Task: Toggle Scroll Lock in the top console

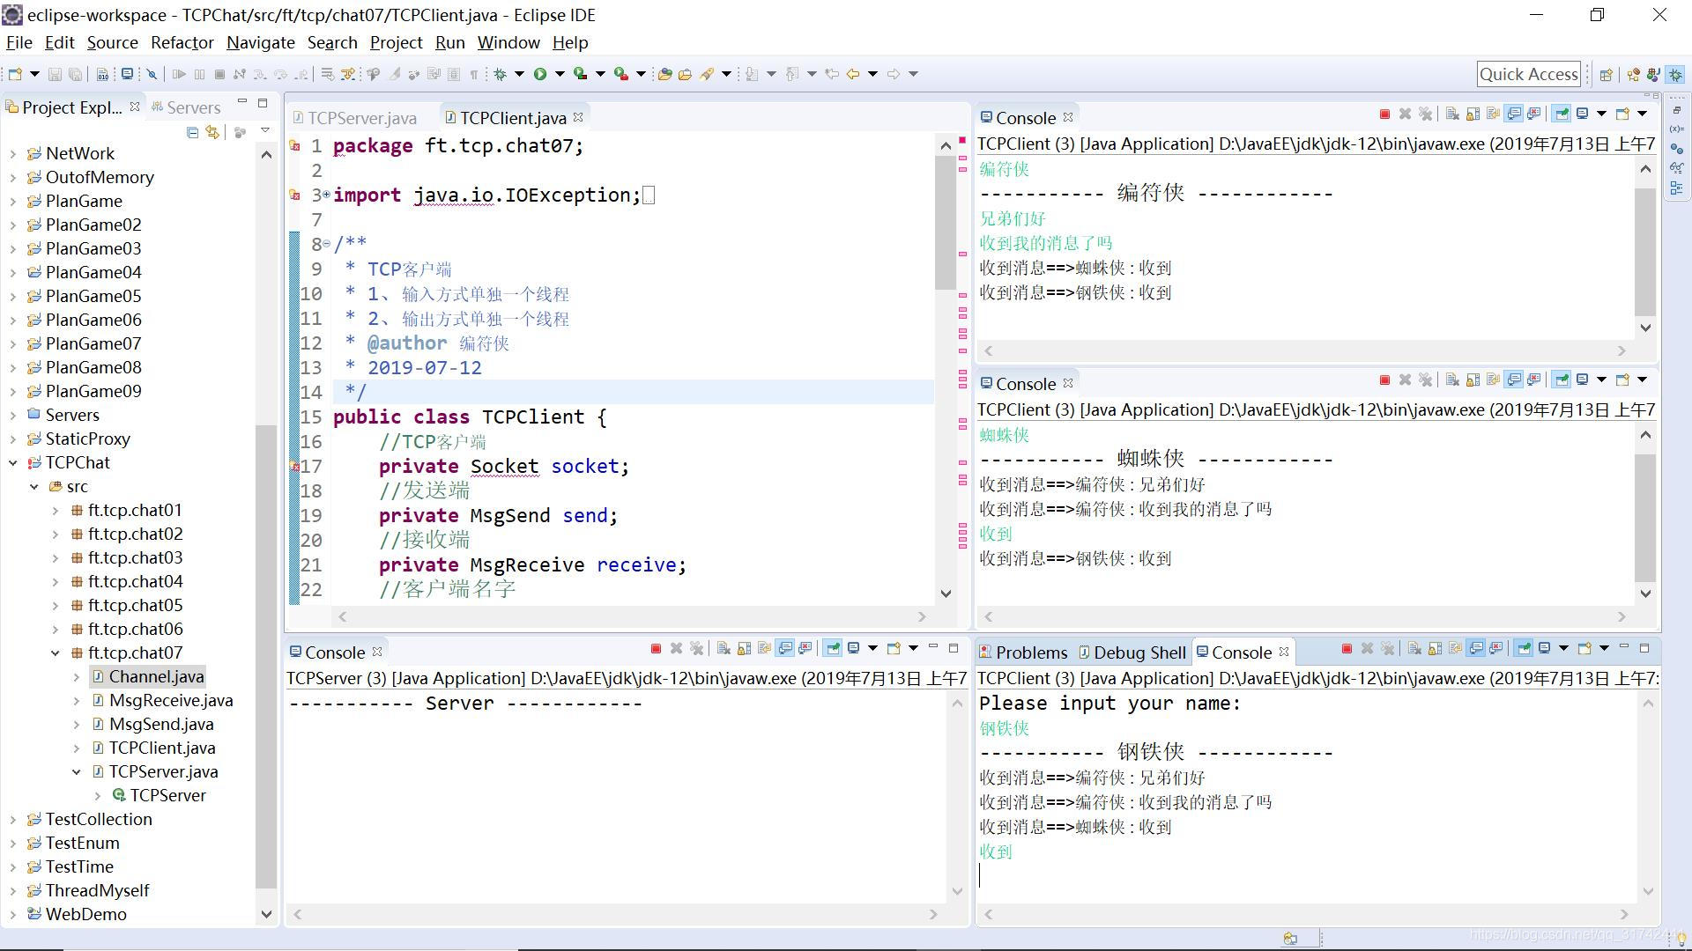Action: point(1473,114)
